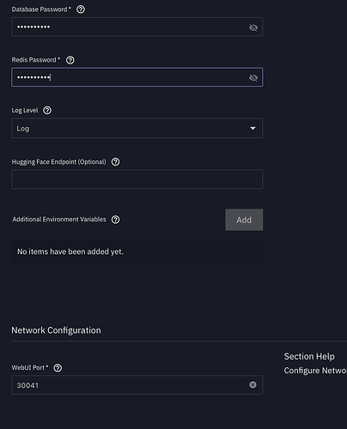
Task: Click the Network Configuration section heading
Action: tap(56, 330)
